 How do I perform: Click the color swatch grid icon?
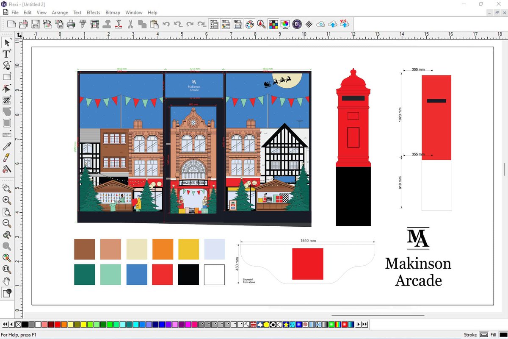coord(273,24)
